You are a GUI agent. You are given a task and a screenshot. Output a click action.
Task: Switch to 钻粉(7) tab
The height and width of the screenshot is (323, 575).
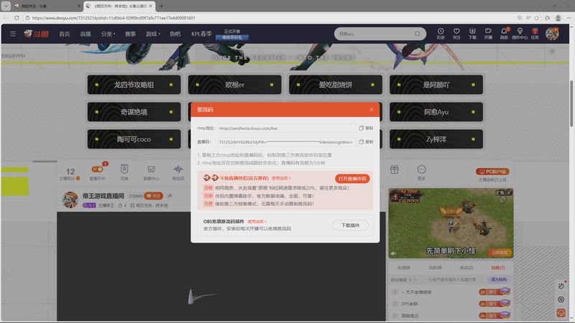point(497,268)
